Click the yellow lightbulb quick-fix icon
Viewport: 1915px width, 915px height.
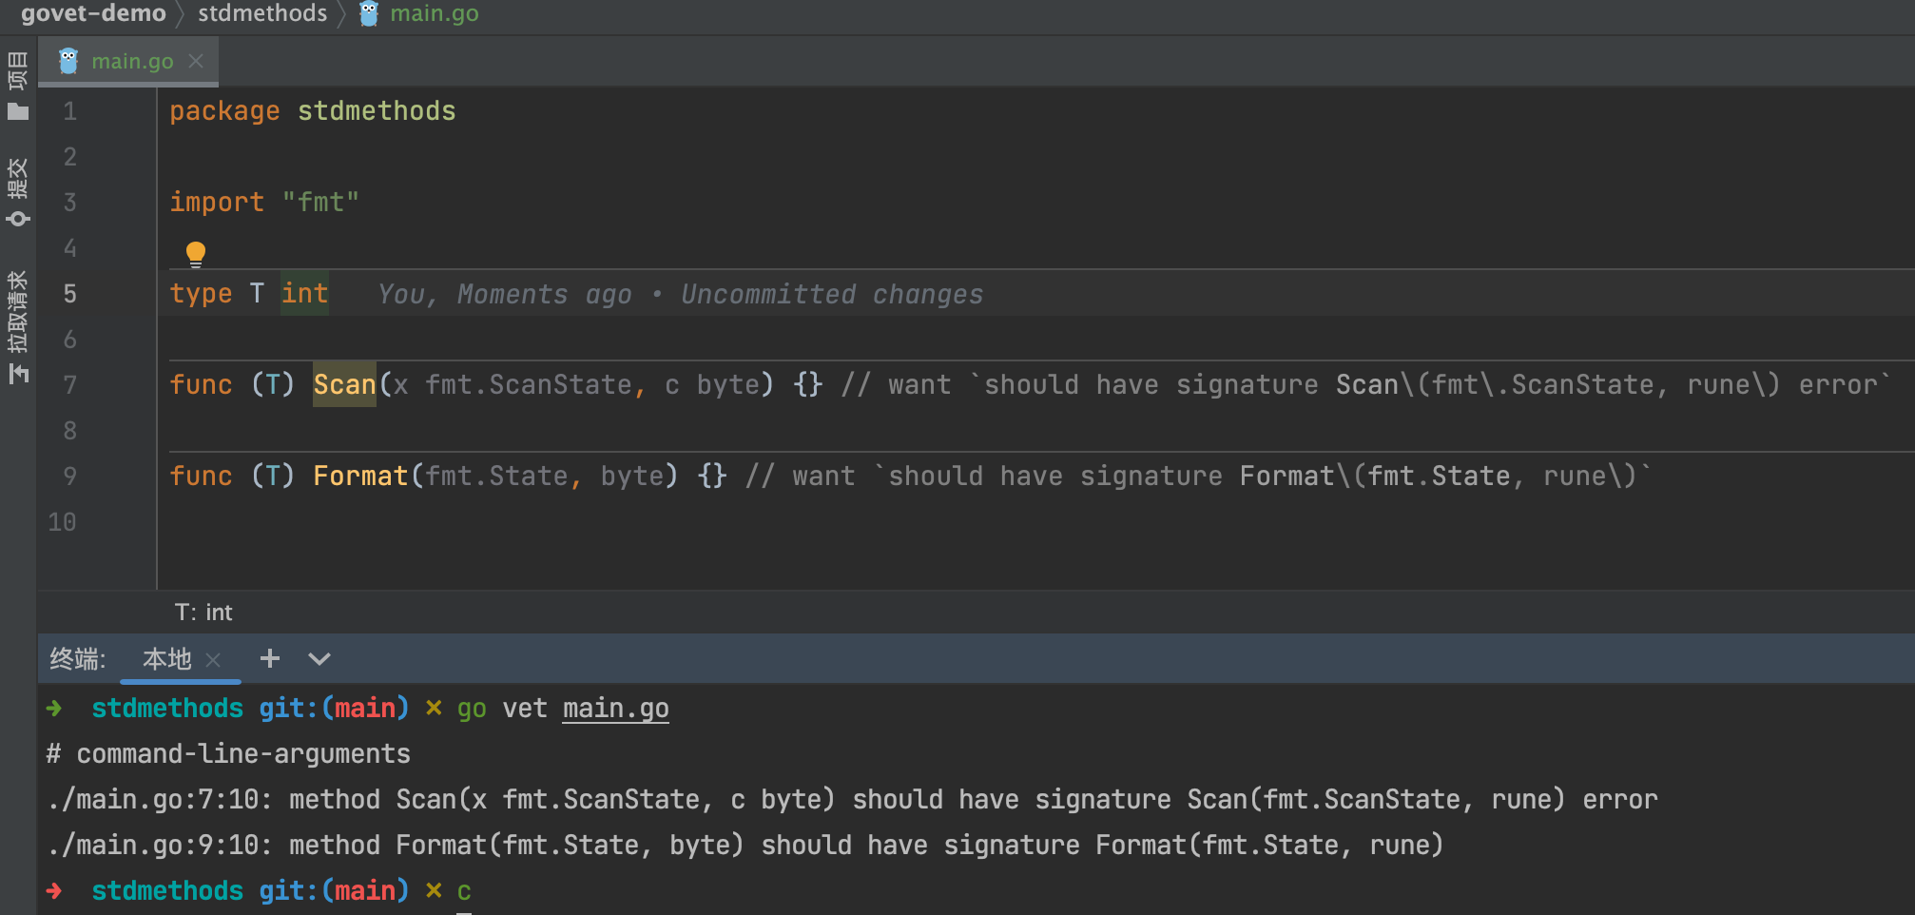pos(195,254)
